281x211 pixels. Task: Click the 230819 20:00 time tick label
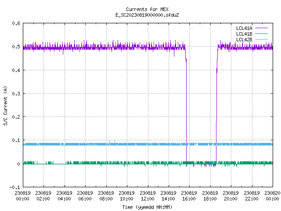(231, 196)
